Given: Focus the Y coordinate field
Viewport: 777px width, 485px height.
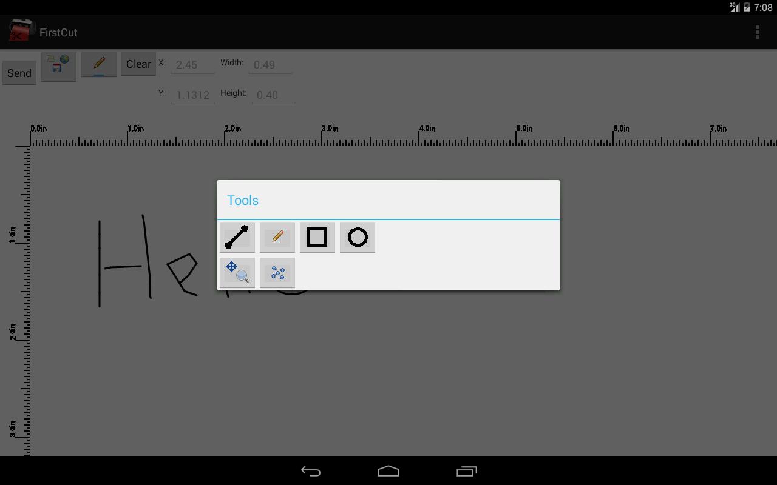Looking at the screenshot, I should coord(192,95).
